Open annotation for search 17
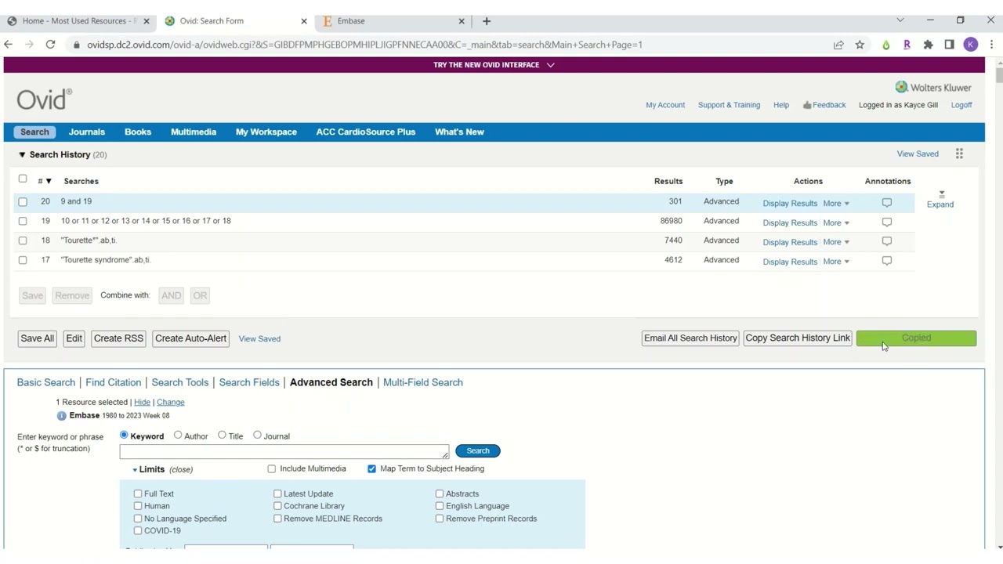Viewport: 1003px width, 564px height. 887,261
